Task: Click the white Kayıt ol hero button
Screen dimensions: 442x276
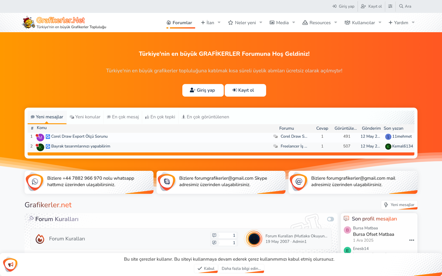Action: [245, 90]
